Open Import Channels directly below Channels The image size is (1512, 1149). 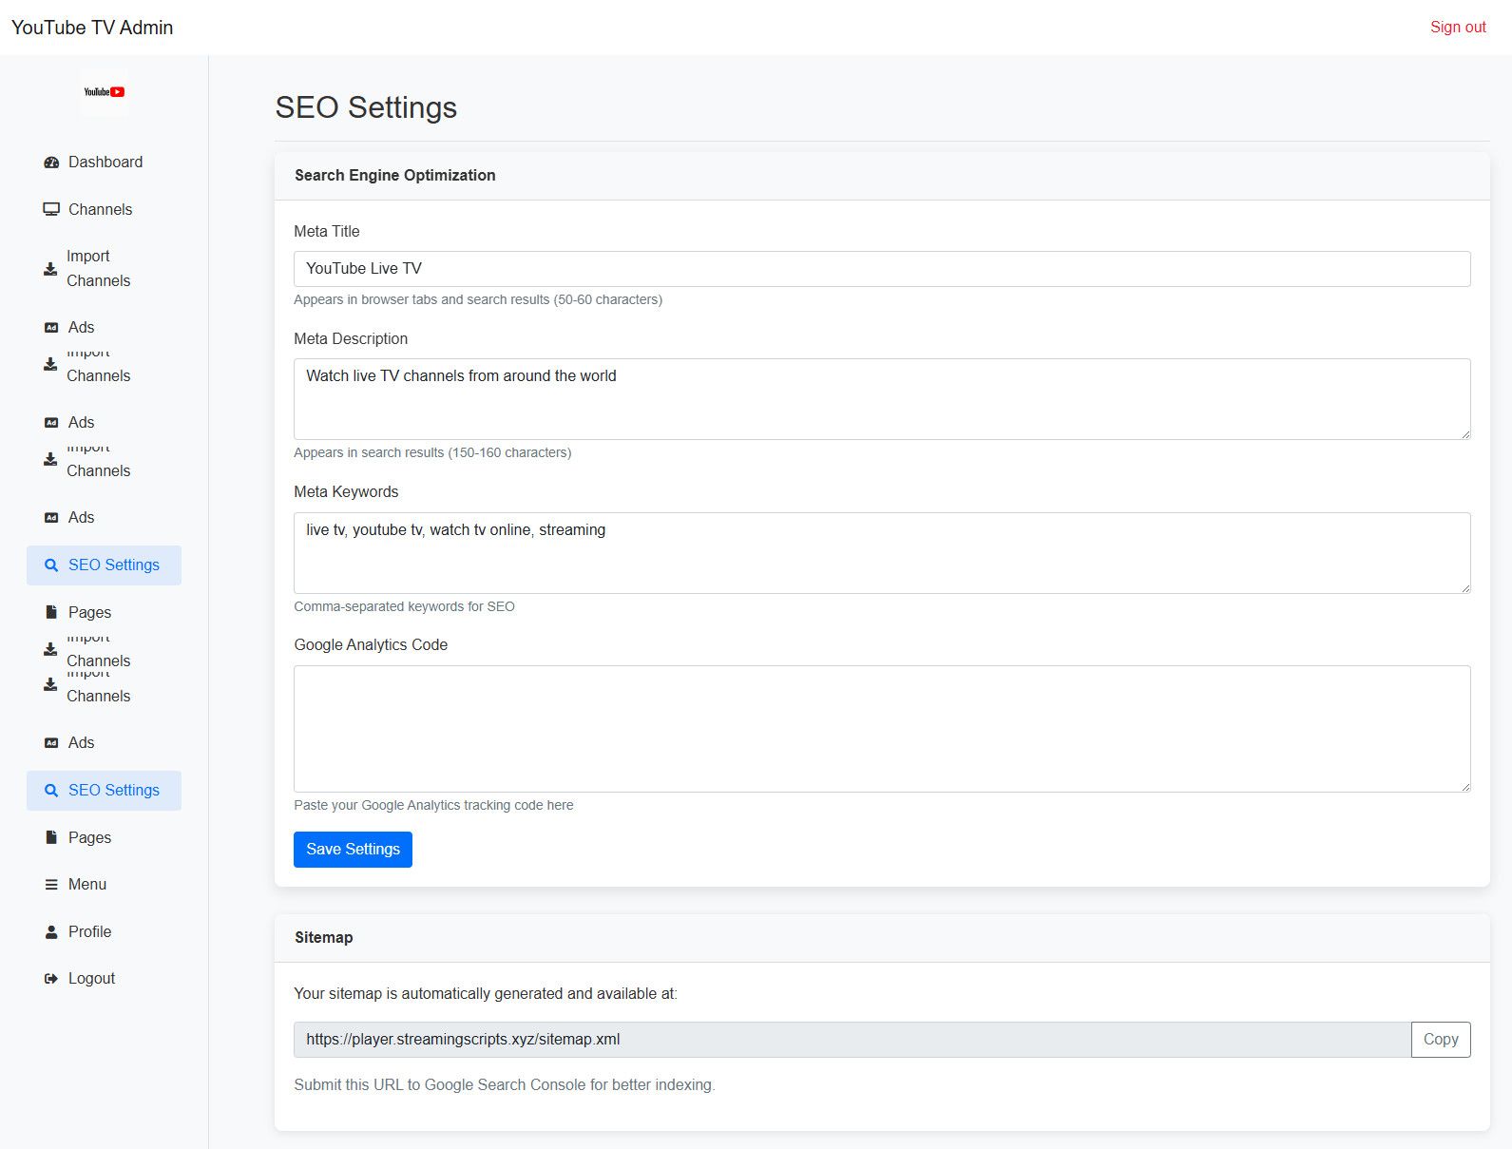tap(98, 269)
